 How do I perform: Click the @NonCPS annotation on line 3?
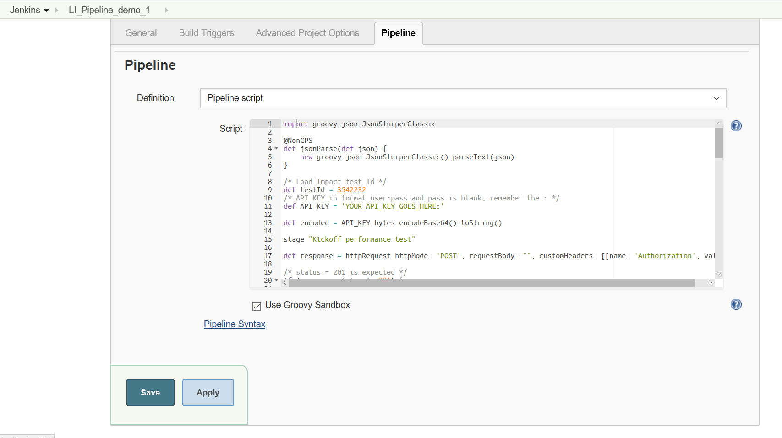[298, 141]
